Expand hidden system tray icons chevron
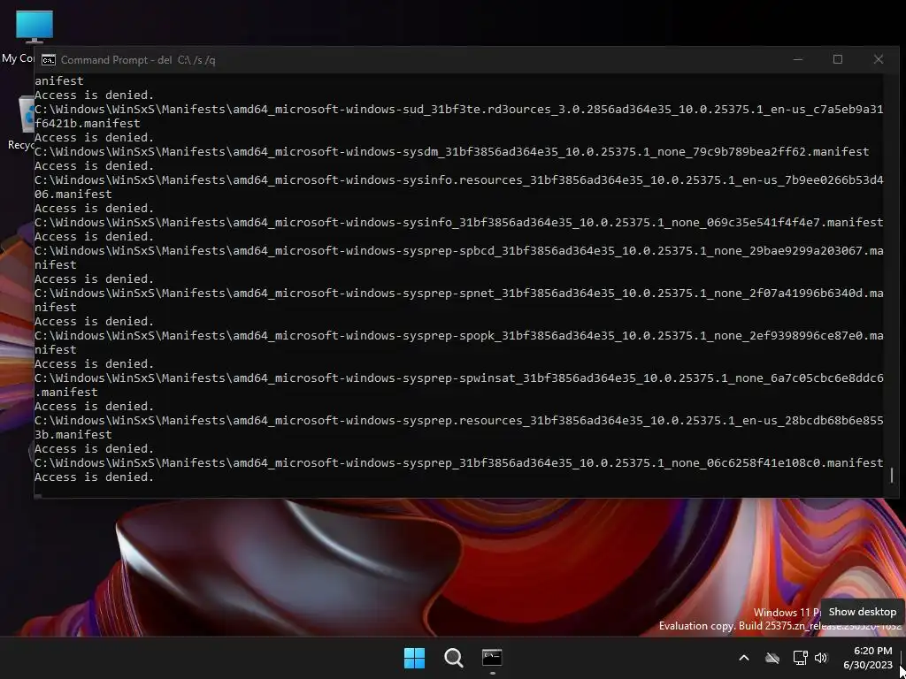 pyautogui.click(x=744, y=658)
